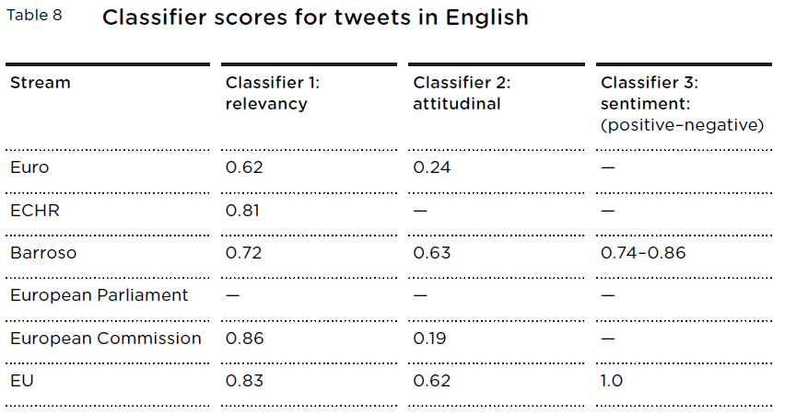Select the European Commission attitudinal value 0.19
Screen dimensions: 785x414
[x=429, y=339]
